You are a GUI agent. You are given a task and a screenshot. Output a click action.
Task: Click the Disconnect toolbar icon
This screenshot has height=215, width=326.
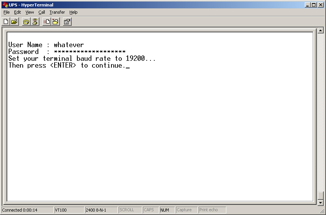[x=35, y=22]
